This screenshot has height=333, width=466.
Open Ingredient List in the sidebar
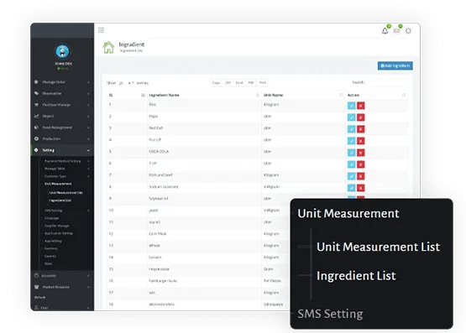tap(60, 200)
